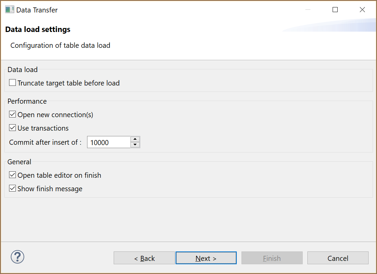
Task: Disable the Use transactions checkbox
Action: 12,128
